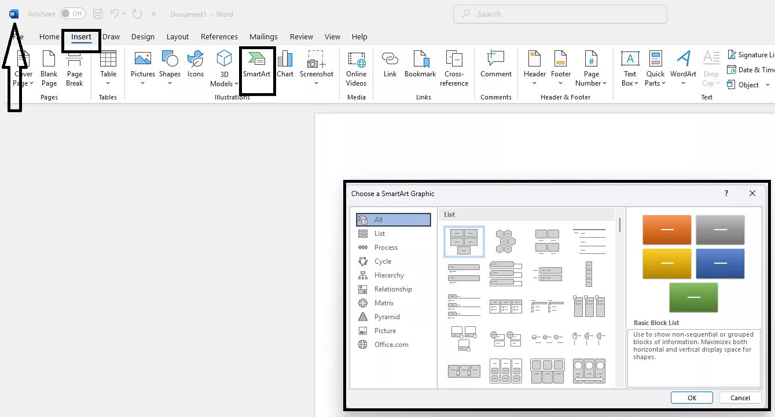Open the Review tab
Screen dimensions: 775x417
pos(302,36)
